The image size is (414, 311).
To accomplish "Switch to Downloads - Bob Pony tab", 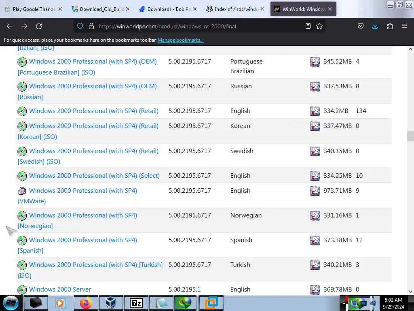I will click(x=169, y=9).
